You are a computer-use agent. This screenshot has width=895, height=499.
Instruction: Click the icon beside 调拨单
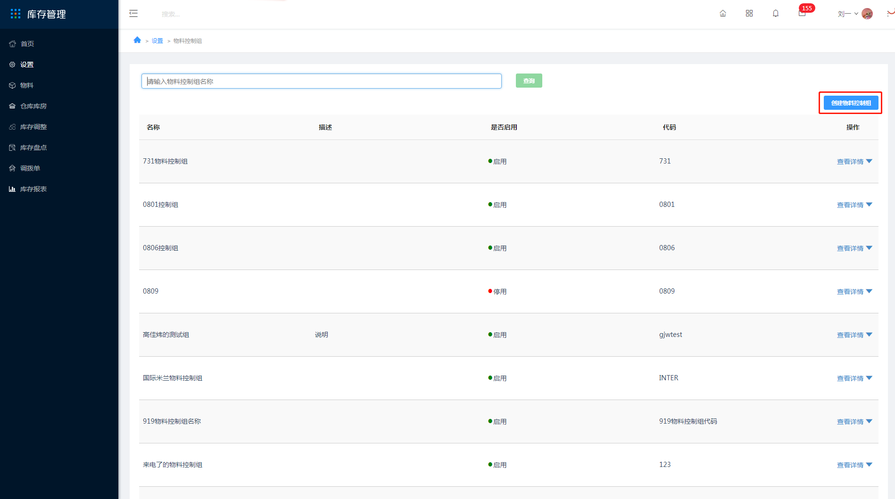tap(12, 168)
